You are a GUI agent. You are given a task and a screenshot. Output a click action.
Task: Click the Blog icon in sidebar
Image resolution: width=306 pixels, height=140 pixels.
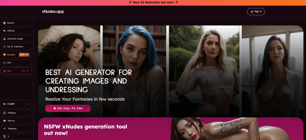(4, 71)
